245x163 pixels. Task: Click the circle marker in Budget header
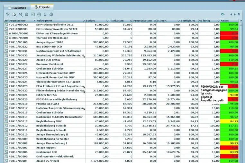pyautogui.click(x=107, y=21)
